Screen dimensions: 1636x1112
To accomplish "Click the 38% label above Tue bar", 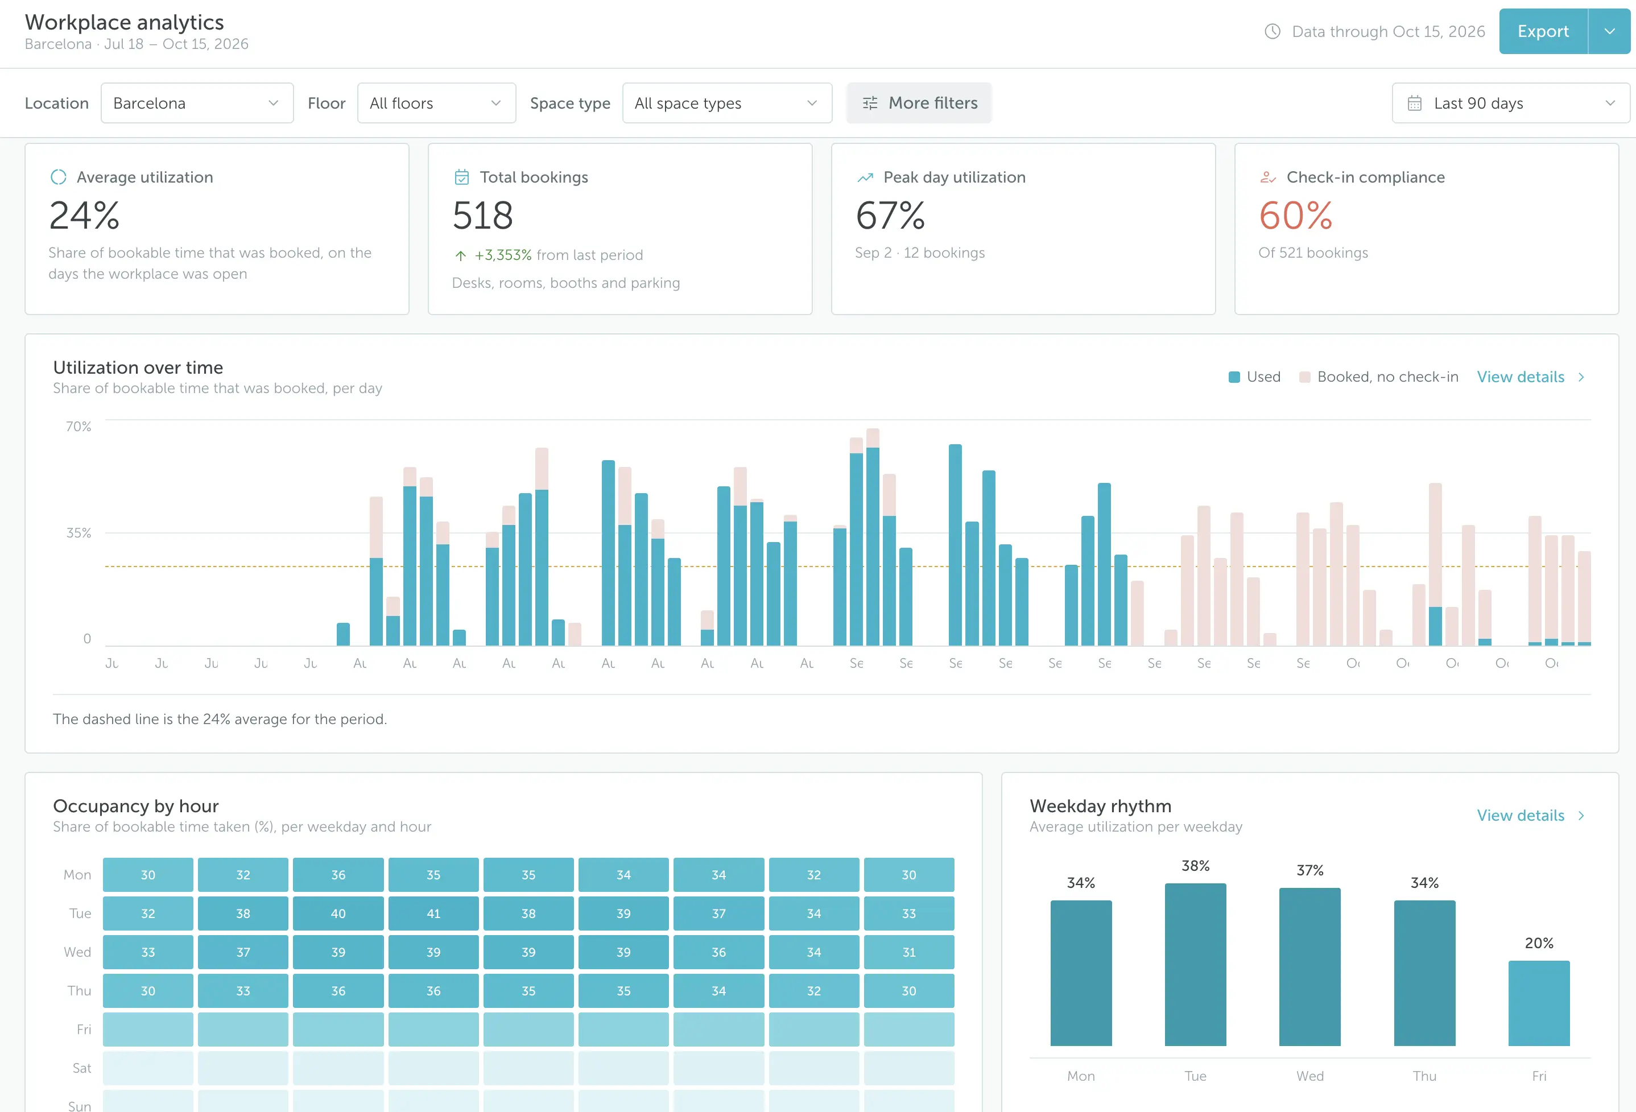I will (x=1195, y=866).
